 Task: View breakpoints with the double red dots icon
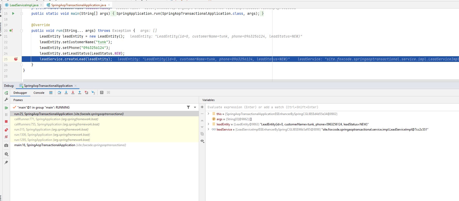click(x=6, y=130)
